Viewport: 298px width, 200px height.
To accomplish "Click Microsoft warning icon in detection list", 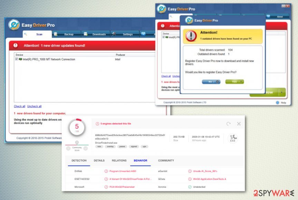I will pos(106,187).
